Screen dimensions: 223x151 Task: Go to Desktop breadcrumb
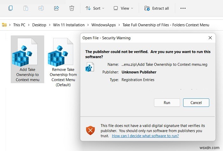point(39,25)
